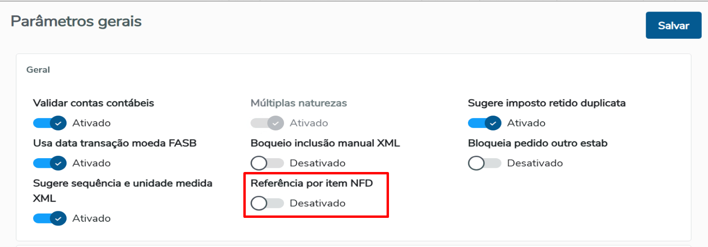Enable the Referência por item NFD switch
The width and height of the screenshot is (708, 247).
point(267,204)
